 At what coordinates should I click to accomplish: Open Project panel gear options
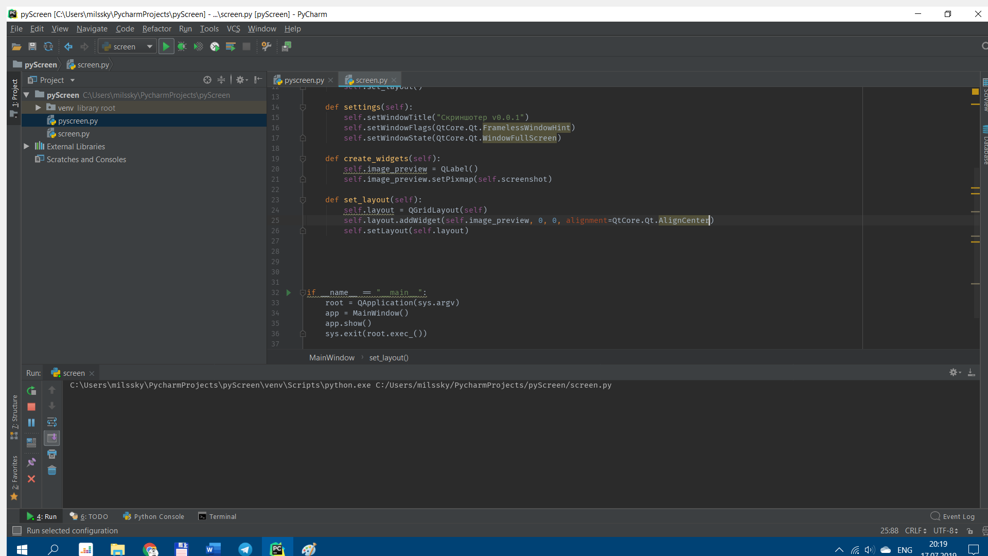click(241, 80)
